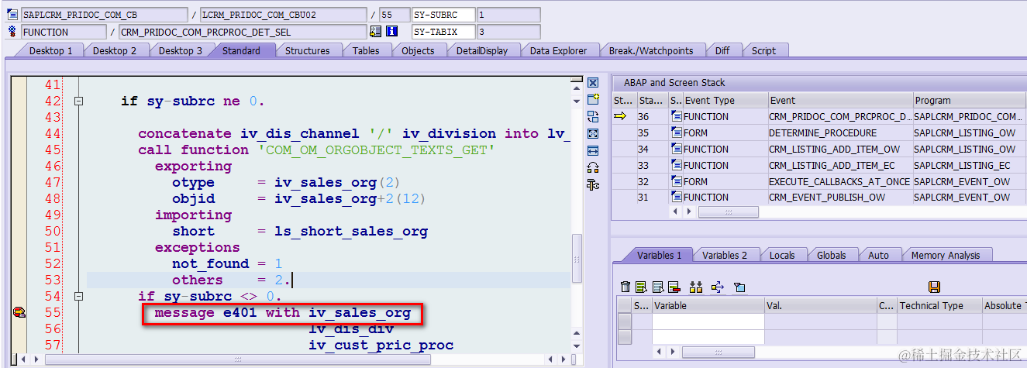Click stack level 33 source icon
This screenshot has width=1027, height=368.
click(677, 165)
